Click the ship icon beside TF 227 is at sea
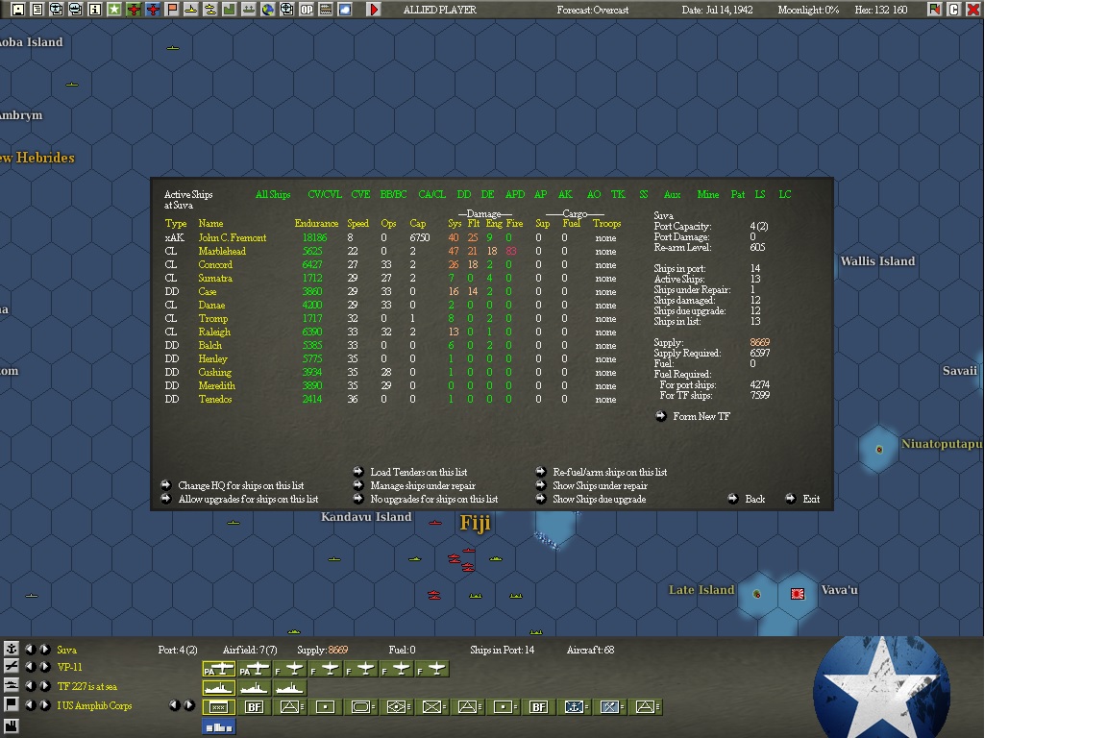Screen dimensions: 1107x738 pyautogui.click(x=12, y=685)
